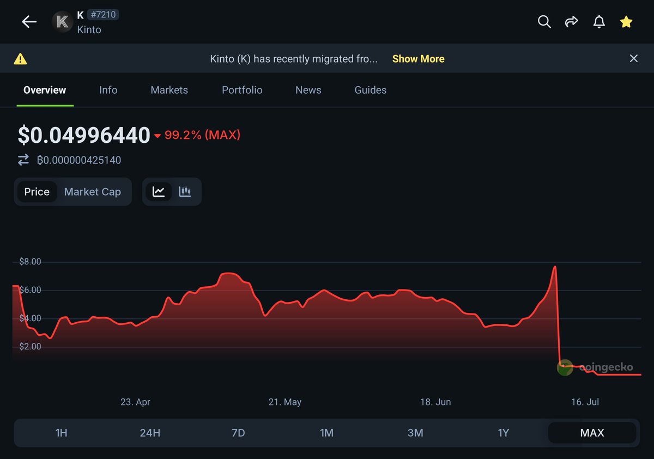
Task: Tap the Kinto K coin logo
Action: 63,22
